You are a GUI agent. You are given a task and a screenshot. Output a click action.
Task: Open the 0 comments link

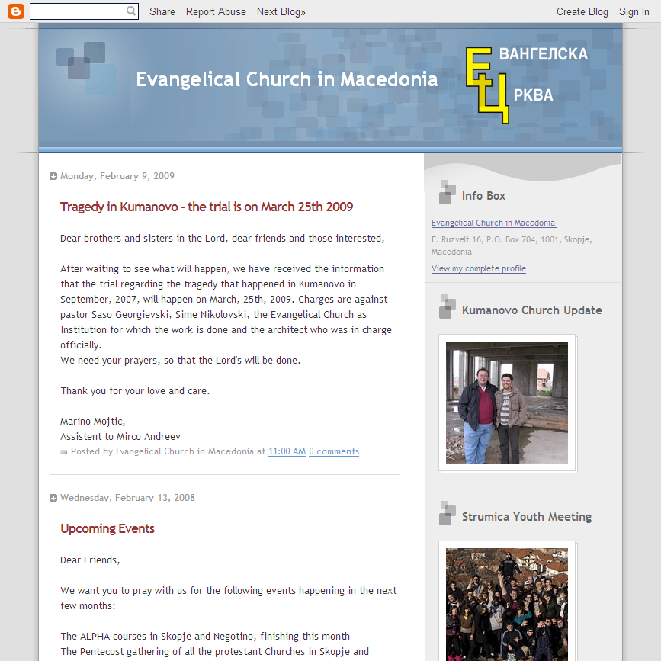(x=334, y=451)
